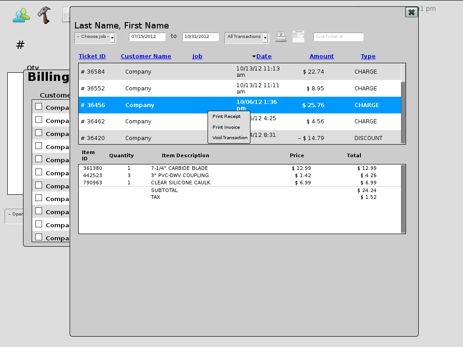This screenshot has width=463, height=347.
Task: Click the printer icon in transaction toolbar
Action: (x=281, y=37)
